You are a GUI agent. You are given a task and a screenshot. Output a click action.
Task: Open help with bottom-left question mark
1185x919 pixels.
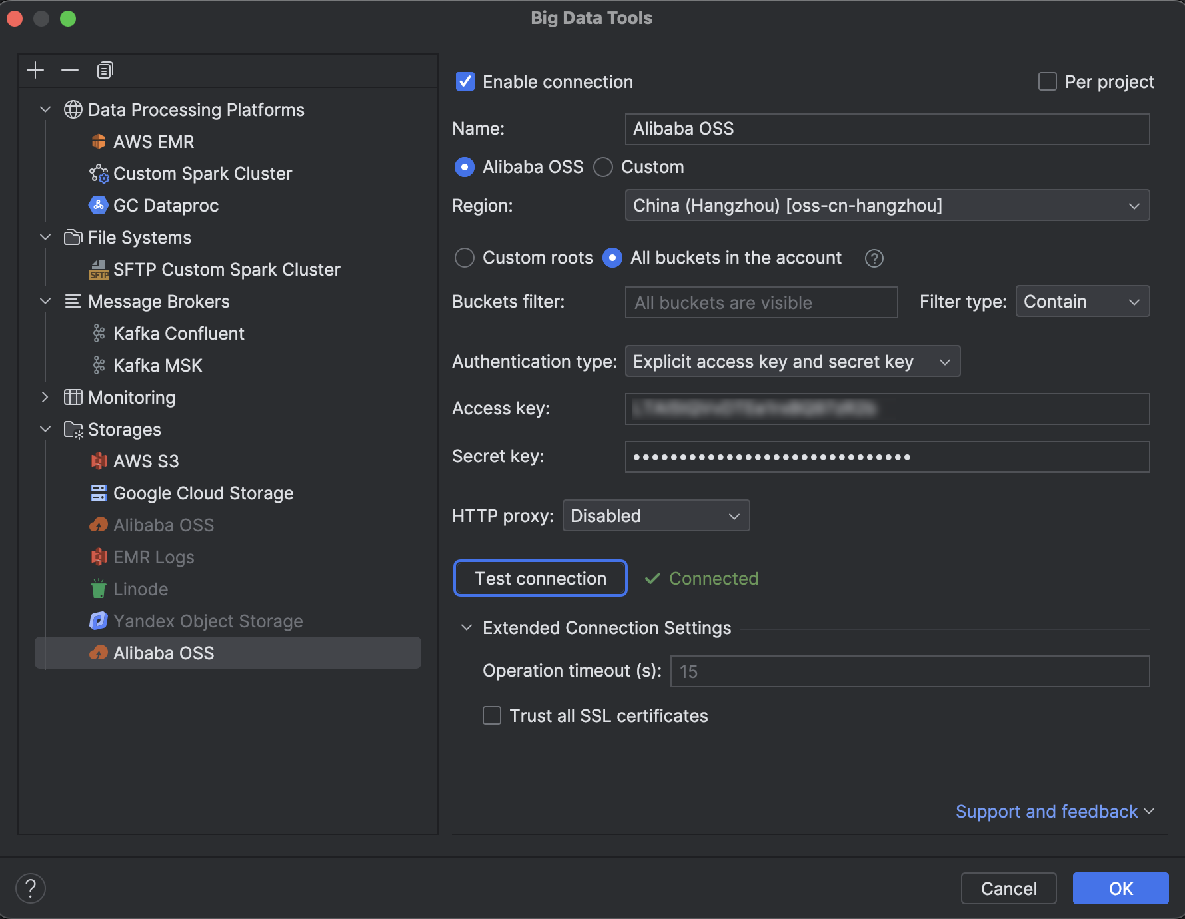31,888
